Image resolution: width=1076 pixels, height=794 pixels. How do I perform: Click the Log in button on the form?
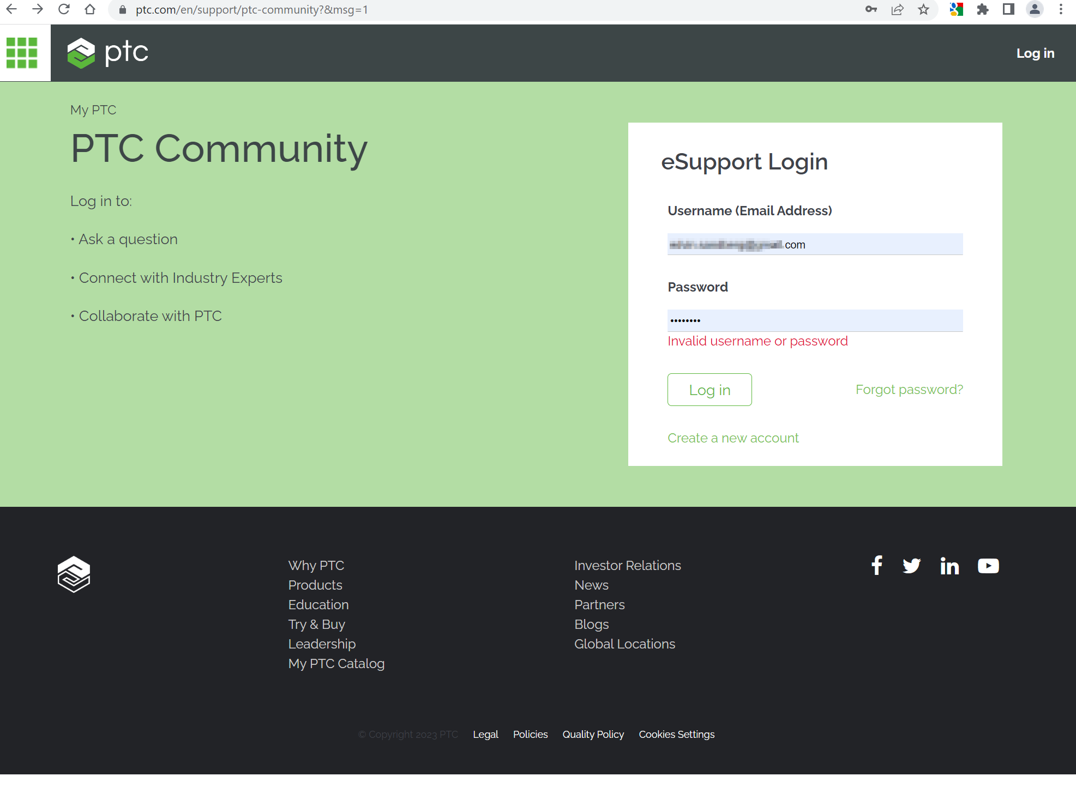pyautogui.click(x=709, y=390)
